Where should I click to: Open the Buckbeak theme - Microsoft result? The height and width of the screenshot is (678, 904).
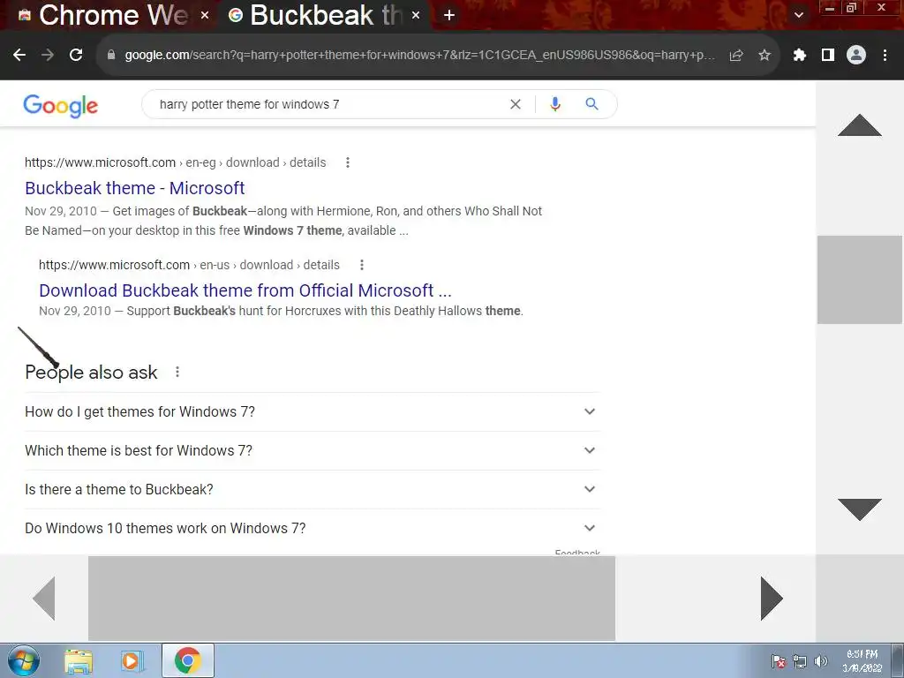(x=135, y=188)
